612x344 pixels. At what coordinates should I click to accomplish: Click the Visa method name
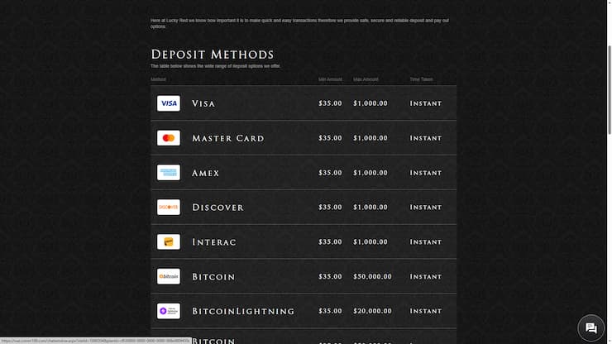coord(203,104)
